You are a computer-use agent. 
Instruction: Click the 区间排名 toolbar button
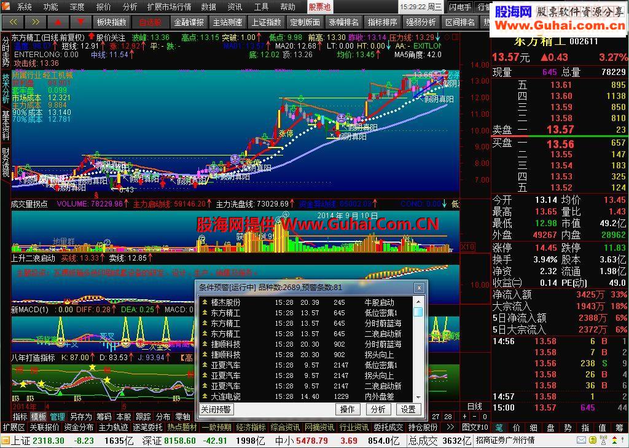tap(459, 22)
